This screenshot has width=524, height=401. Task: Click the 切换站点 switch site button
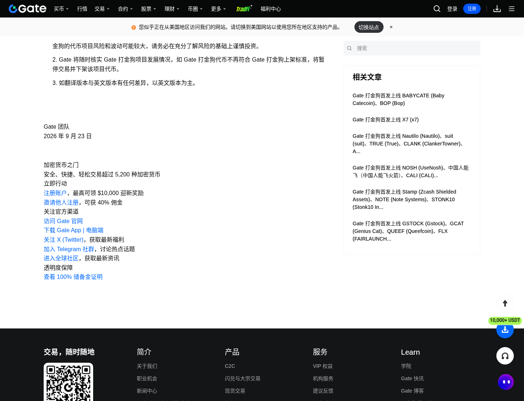click(x=369, y=27)
